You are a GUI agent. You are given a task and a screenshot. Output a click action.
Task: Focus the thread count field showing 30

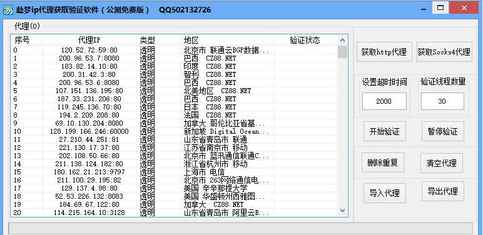[x=442, y=101]
